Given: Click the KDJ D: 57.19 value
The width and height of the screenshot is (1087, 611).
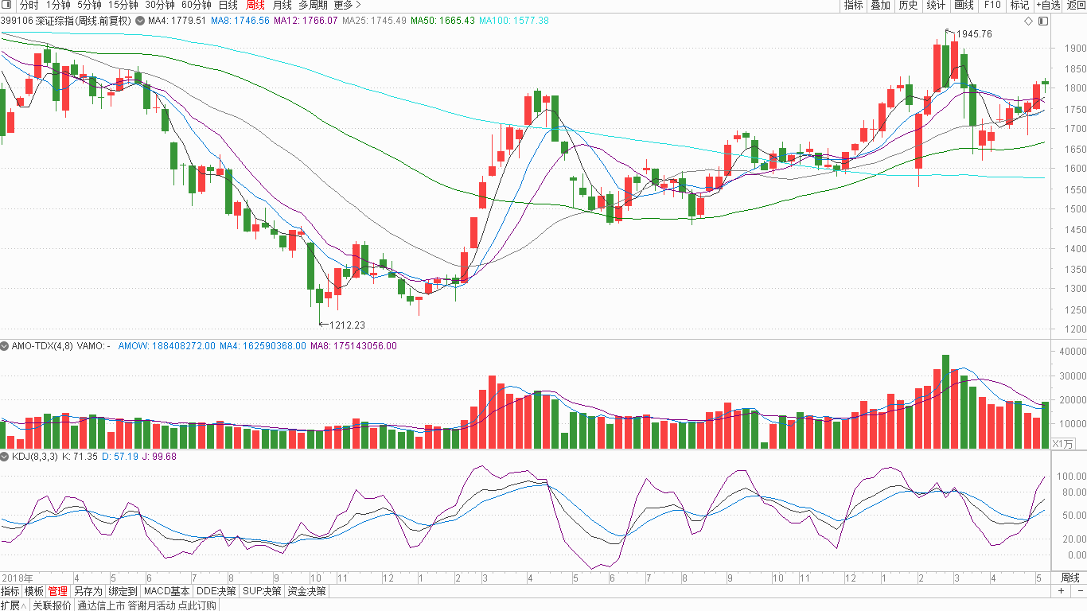Looking at the screenshot, I should 120,457.
